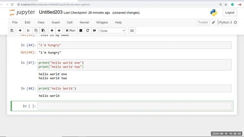Run the selected cell
Screen dimensions: 244x137
pyautogui.click(x=71, y=30)
